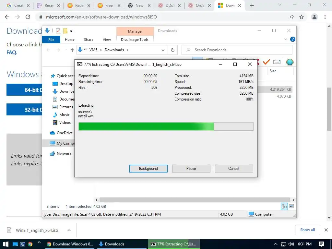Open the Home ribbon tab
Viewport: 332px width, 249px height.
coord(70,40)
